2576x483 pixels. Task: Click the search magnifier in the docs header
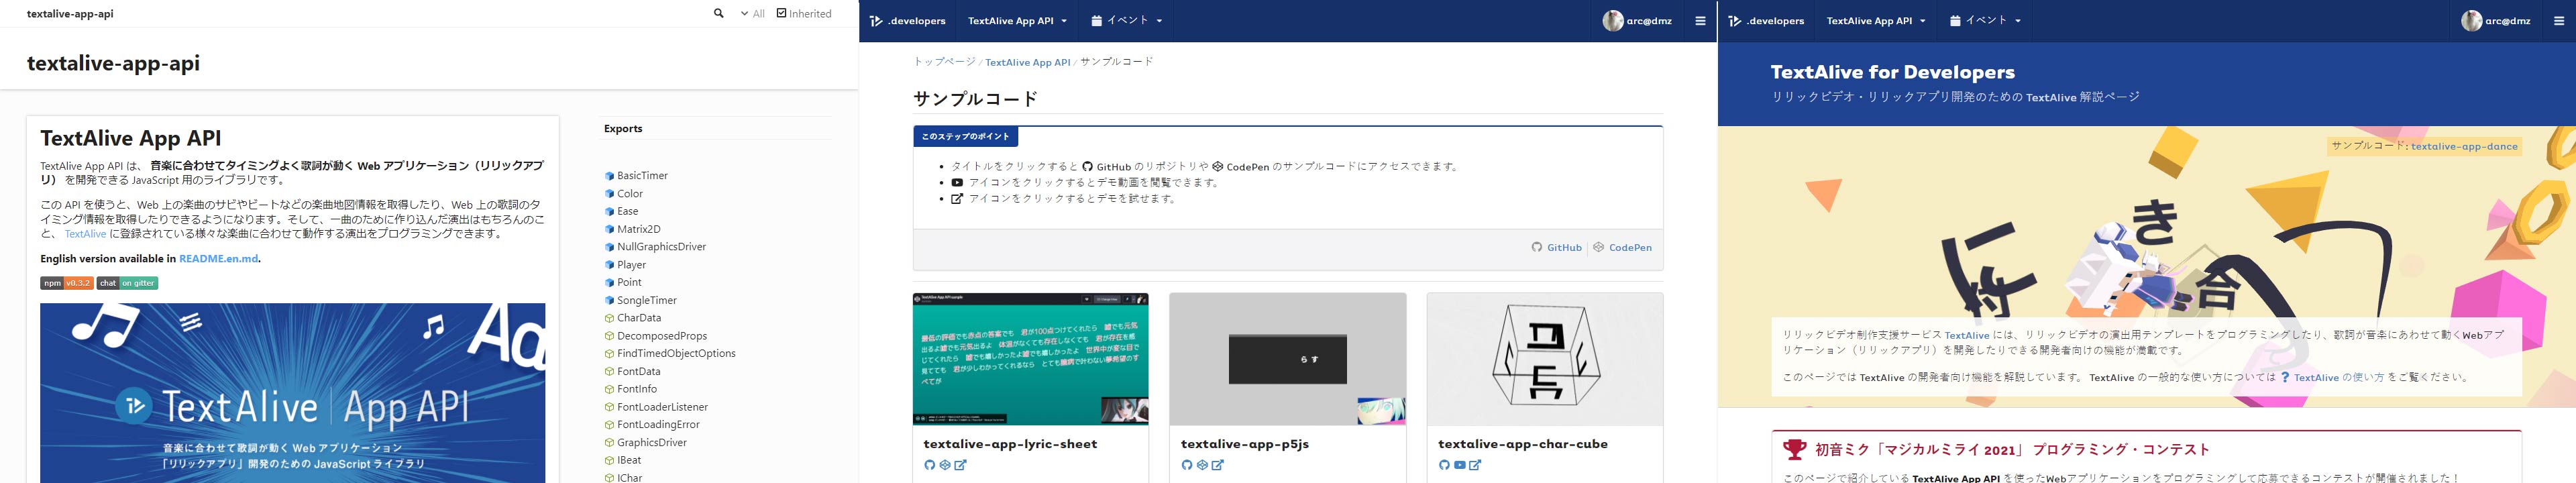718,14
